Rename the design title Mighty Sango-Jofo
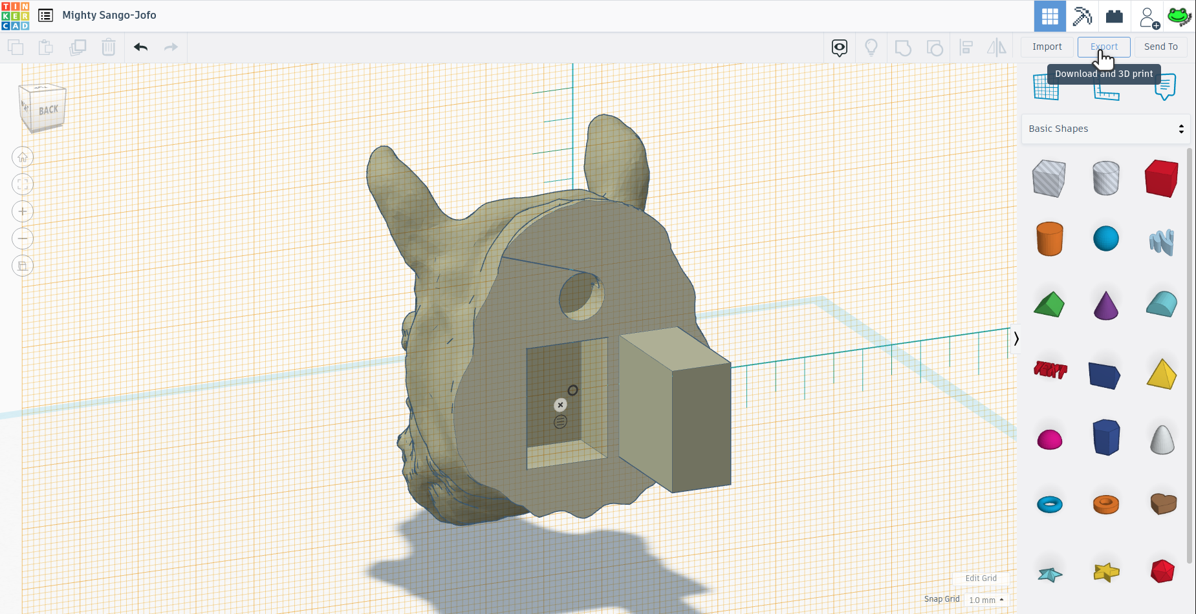 point(109,15)
